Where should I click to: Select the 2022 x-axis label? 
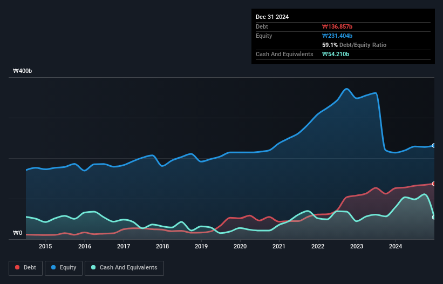(x=318, y=246)
